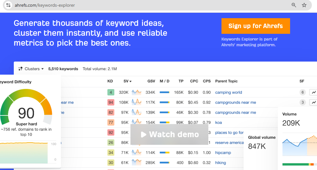Open the camping world parent topic link
The height and width of the screenshot is (170, 317).
tap(228, 92)
